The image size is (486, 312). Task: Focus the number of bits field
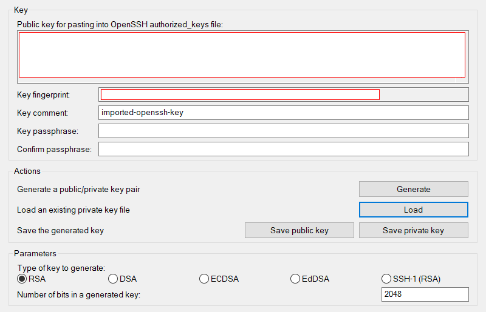coord(425,294)
